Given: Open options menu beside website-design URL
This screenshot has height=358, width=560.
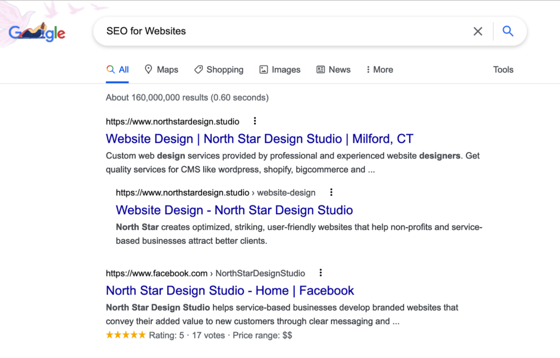Looking at the screenshot, I should click(331, 192).
